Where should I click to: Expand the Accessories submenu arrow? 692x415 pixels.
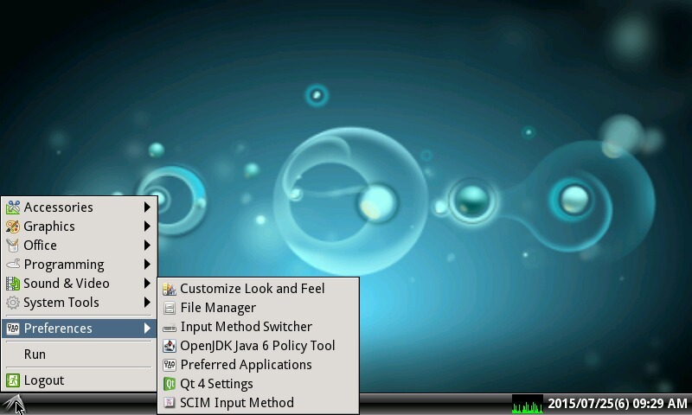coord(147,207)
